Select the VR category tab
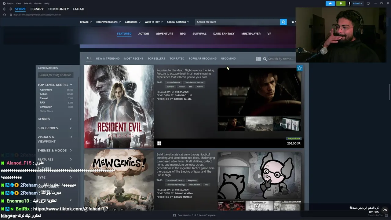This screenshot has width=391, height=220. [x=269, y=34]
